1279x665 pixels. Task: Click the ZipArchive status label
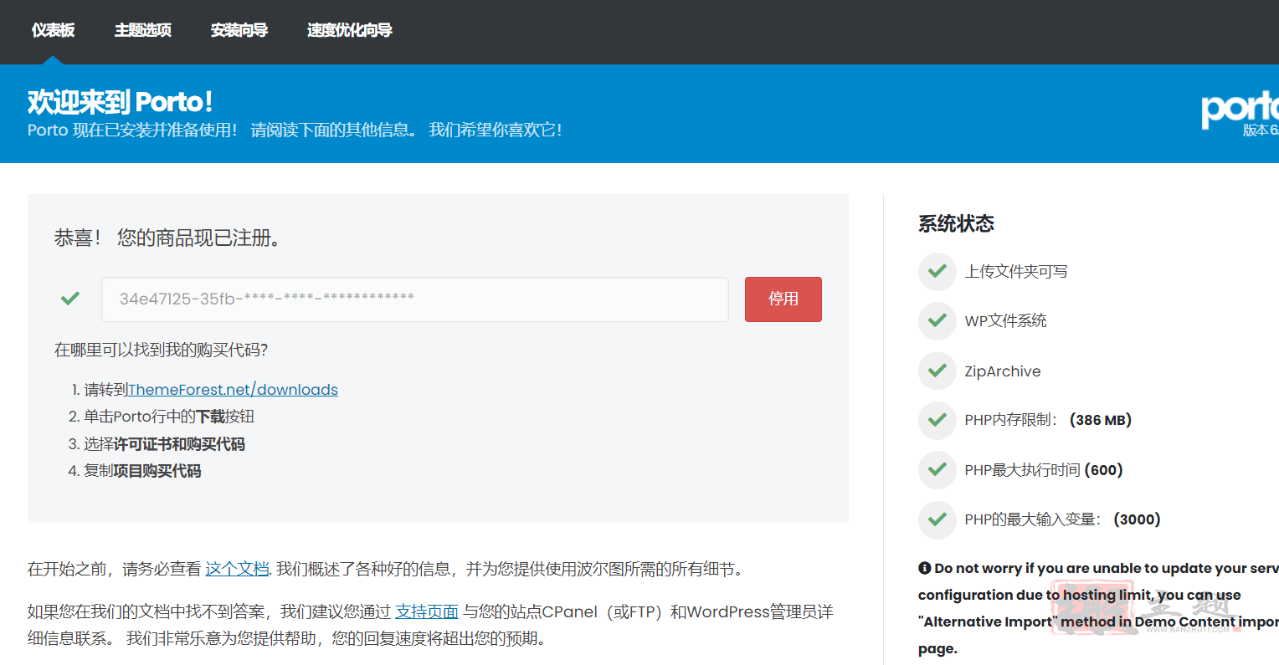coord(1003,371)
